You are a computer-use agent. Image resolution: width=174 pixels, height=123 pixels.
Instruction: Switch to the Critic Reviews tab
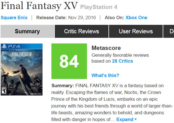[x=81, y=31]
